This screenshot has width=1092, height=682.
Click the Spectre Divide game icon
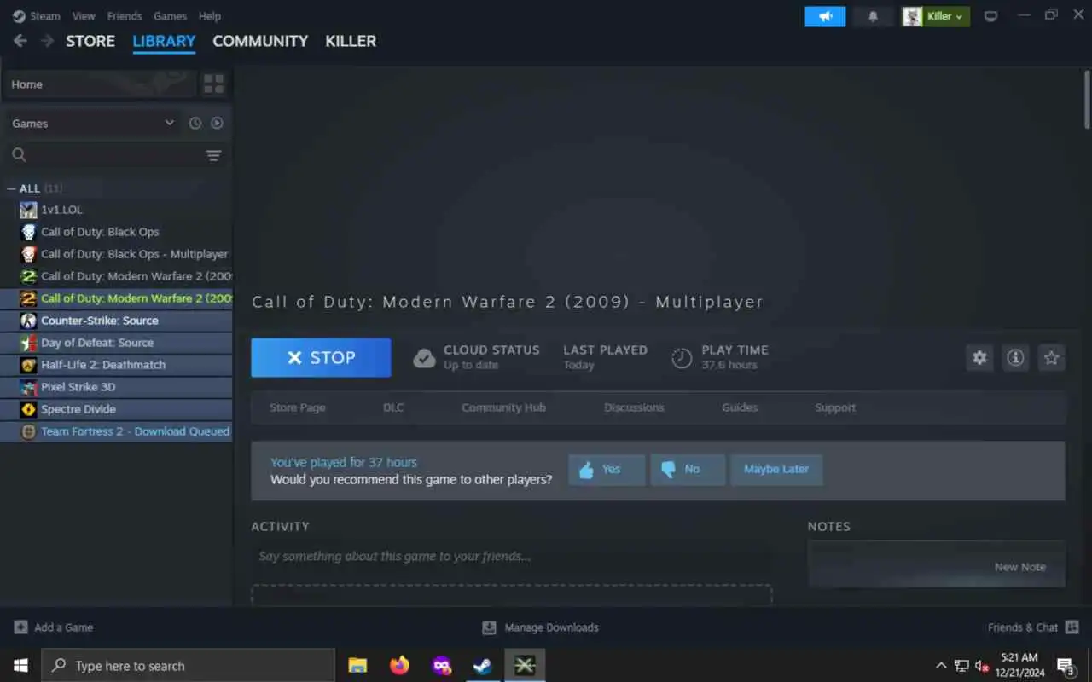pos(28,409)
